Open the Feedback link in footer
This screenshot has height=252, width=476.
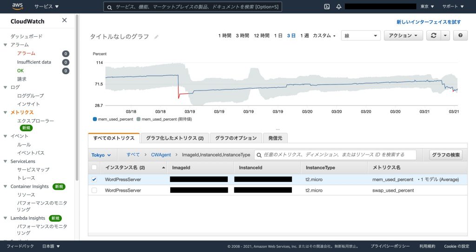pyautogui.click(x=20, y=246)
